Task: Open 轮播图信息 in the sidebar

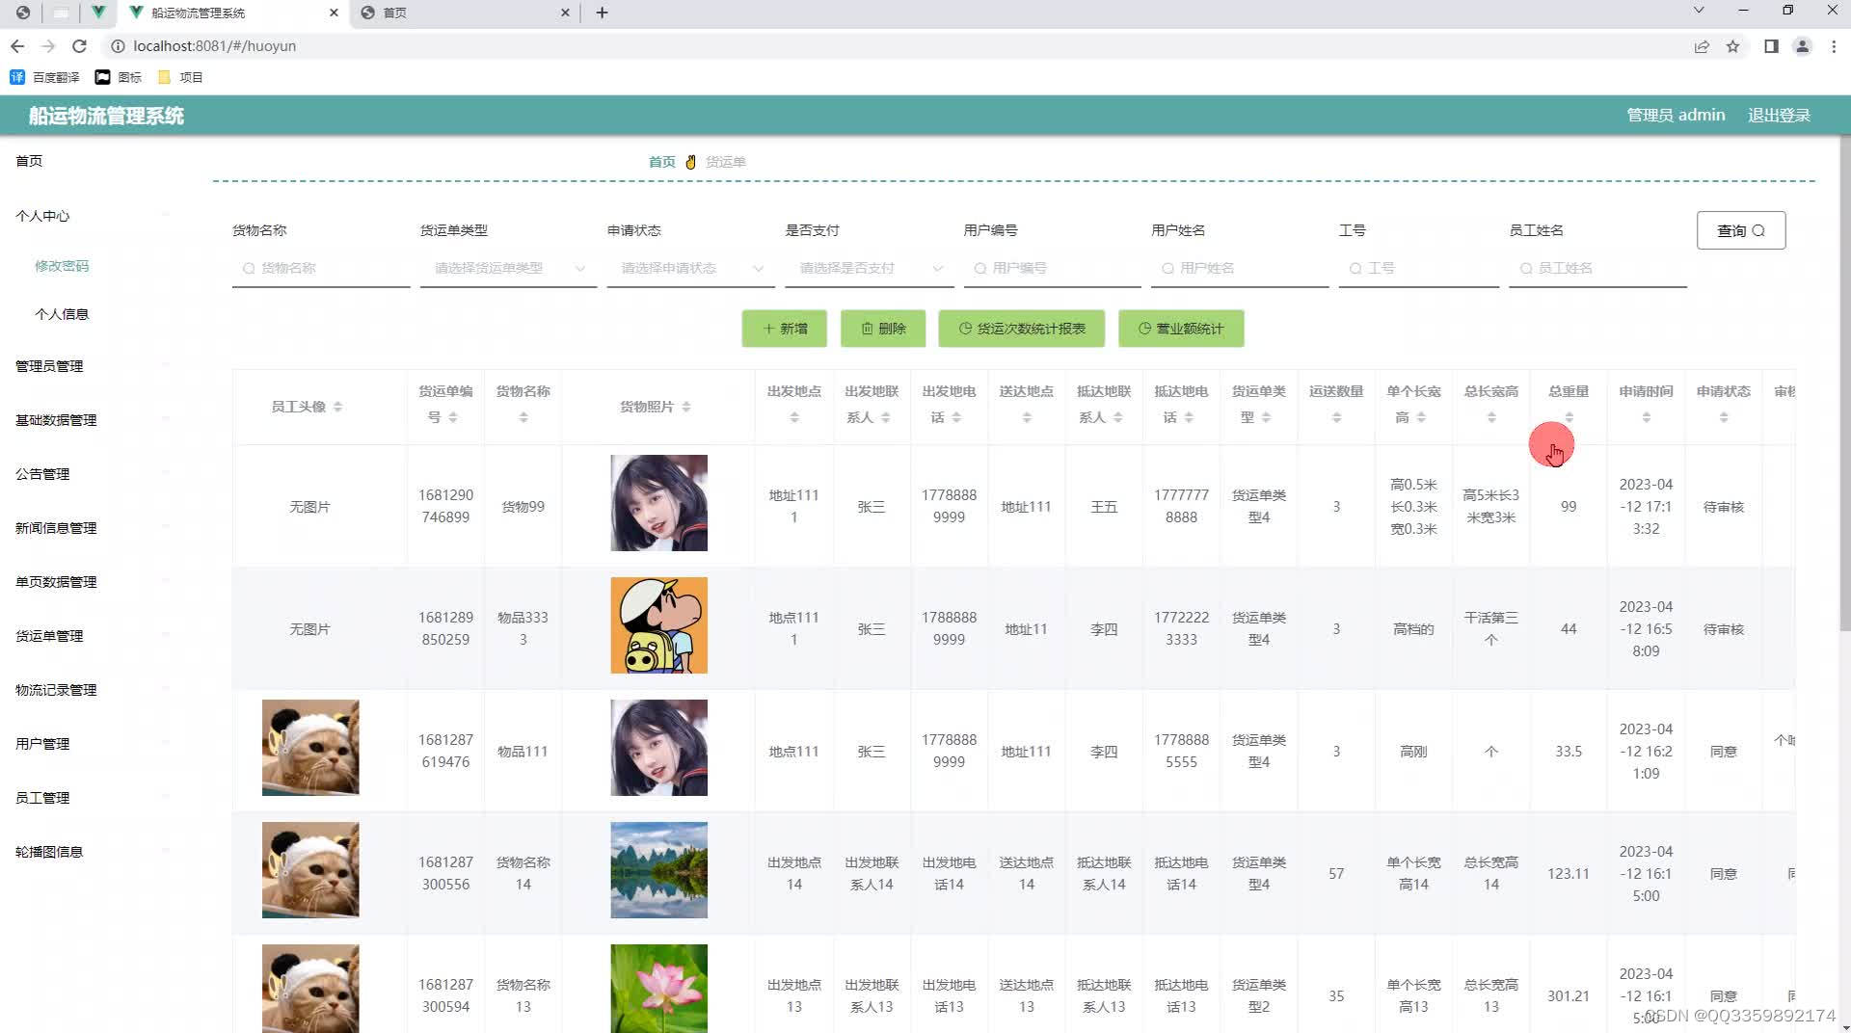Action: point(49,852)
